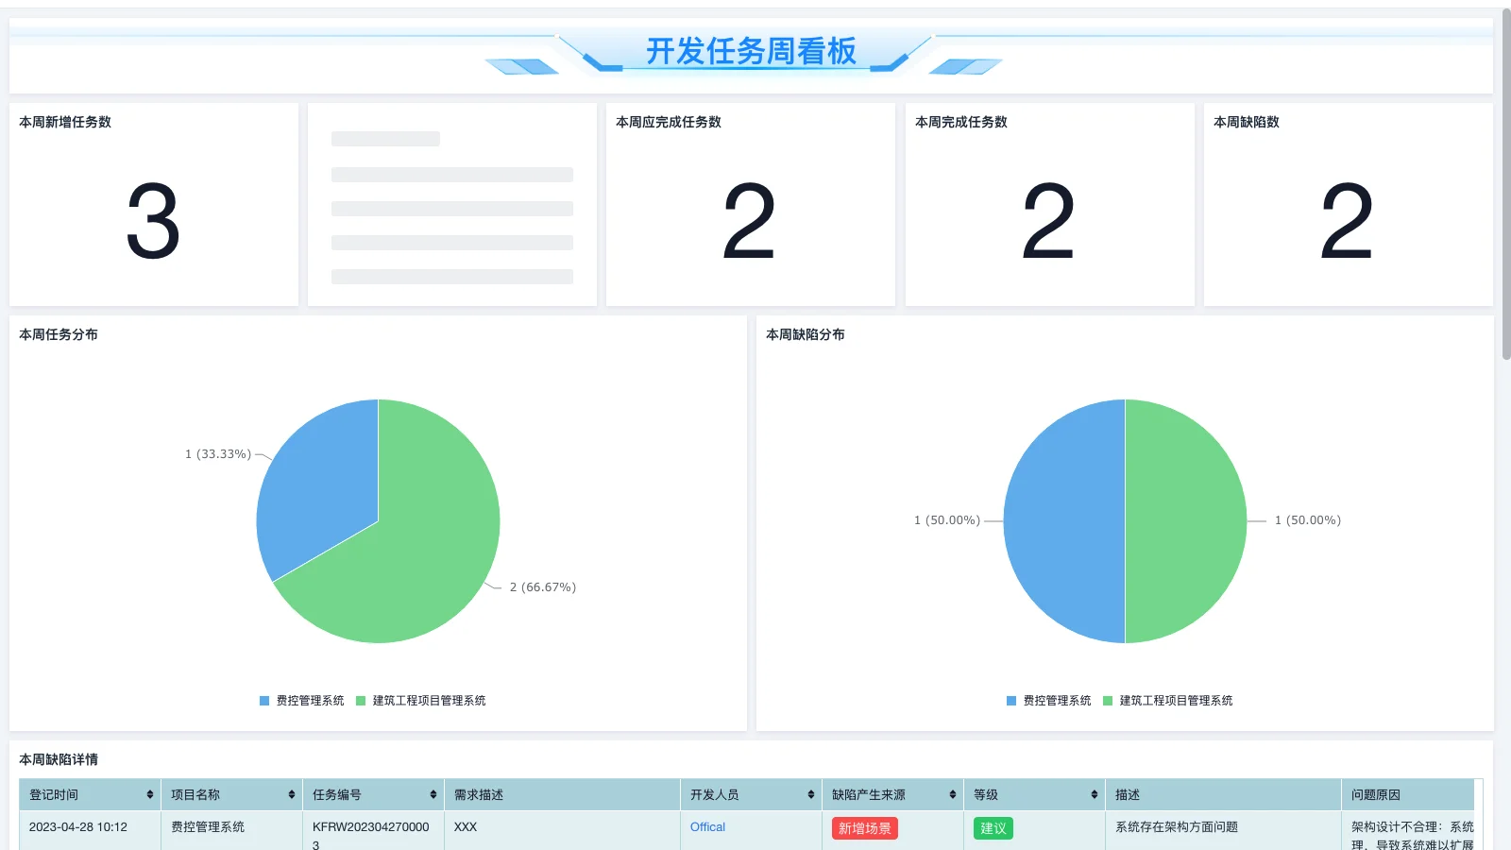Click the 本周新增任务数 stat card
This screenshot has width=1511, height=850.
[x=154, y=203]
